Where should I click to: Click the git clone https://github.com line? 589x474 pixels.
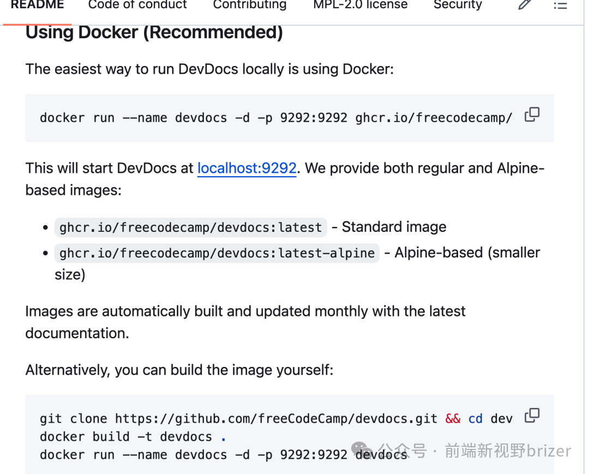(238, 419)
